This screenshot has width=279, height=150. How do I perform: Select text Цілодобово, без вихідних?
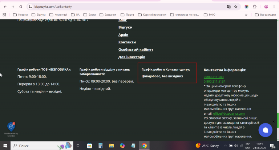pos(162,76)
